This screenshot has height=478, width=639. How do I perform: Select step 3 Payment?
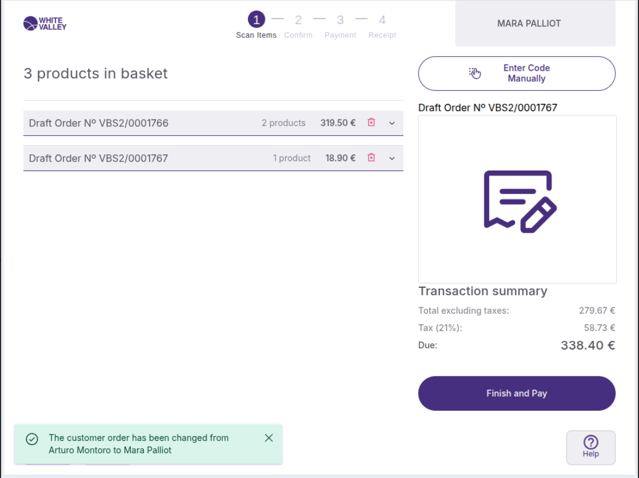[340, 21]
